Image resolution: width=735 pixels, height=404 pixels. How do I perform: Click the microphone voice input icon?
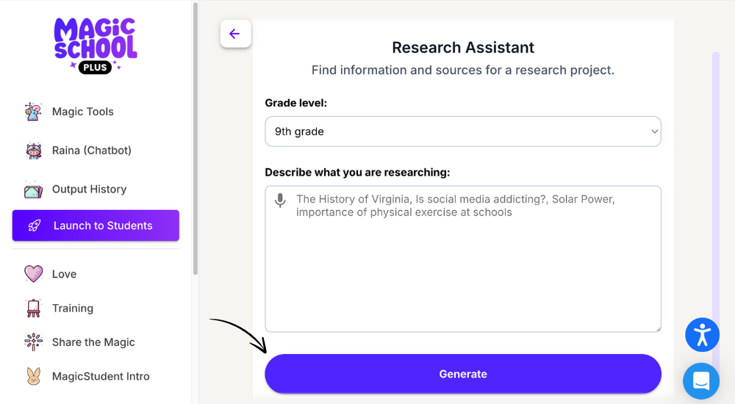point(280,200)
